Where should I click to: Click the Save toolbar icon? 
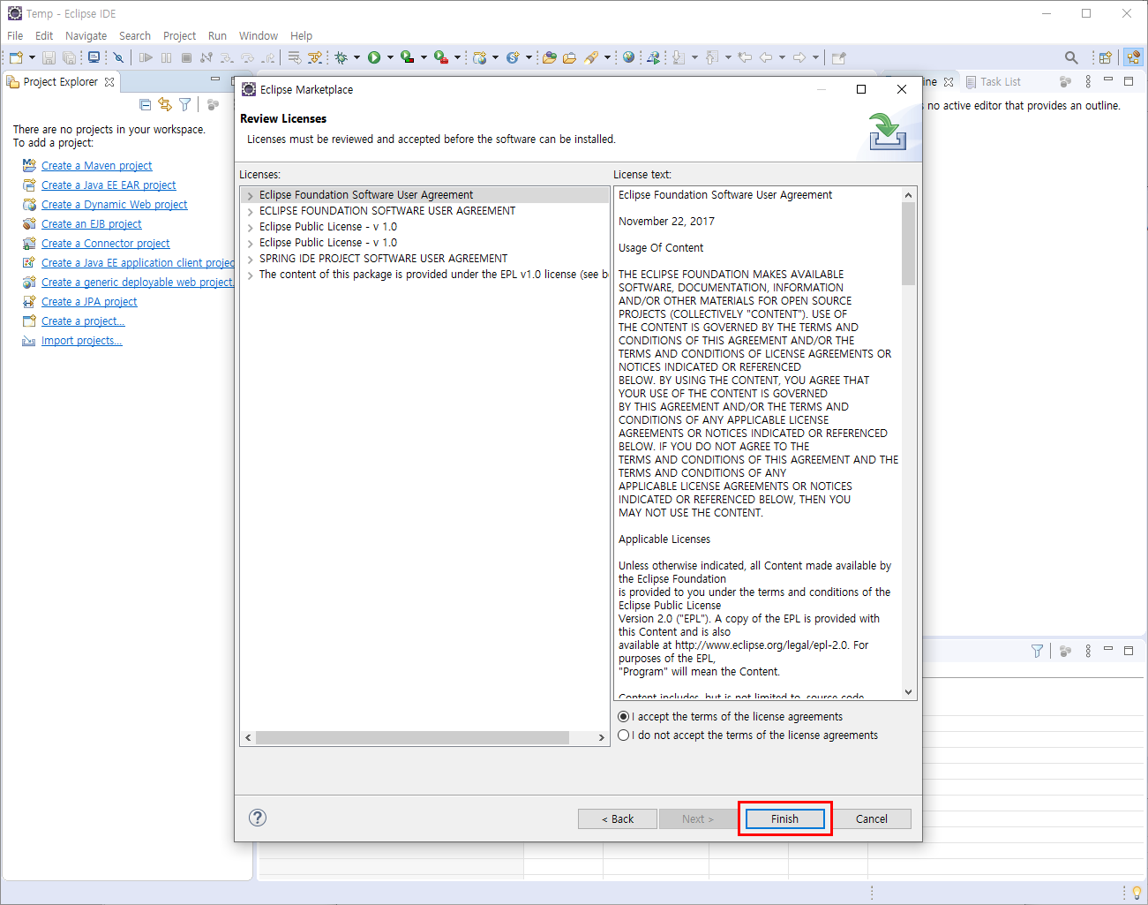[x=49, y=57]
